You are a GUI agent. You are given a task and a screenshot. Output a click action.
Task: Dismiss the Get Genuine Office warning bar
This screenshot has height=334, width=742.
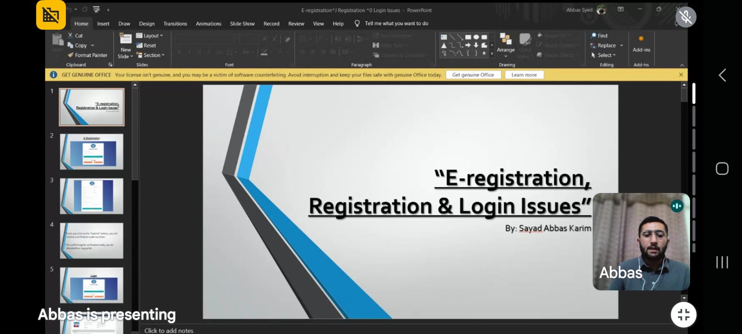pos(681,75)
